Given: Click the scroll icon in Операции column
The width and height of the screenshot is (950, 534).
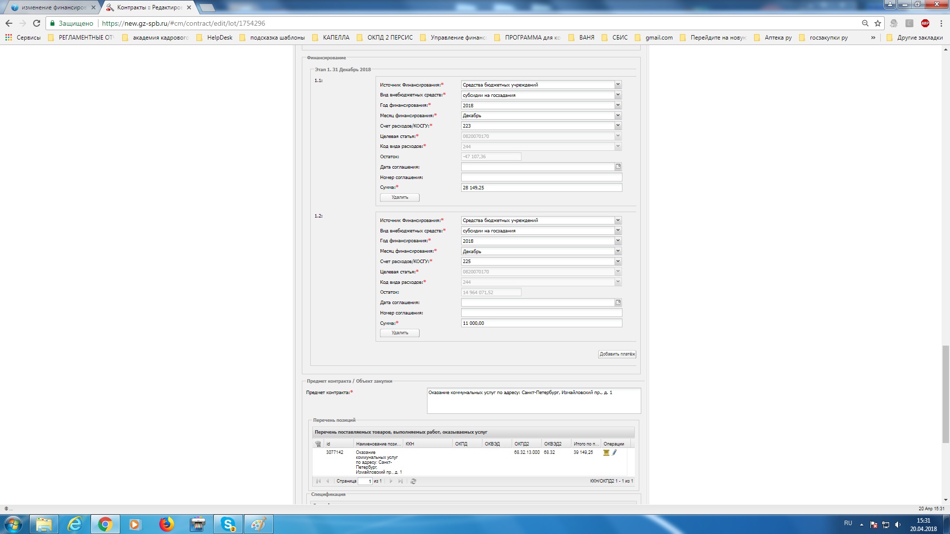Looking at the screenshot, I should 606,452.
